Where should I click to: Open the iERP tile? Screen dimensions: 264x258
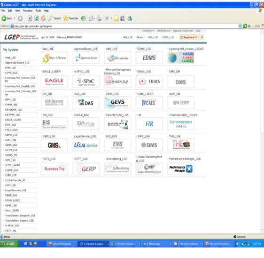(181, 103)
